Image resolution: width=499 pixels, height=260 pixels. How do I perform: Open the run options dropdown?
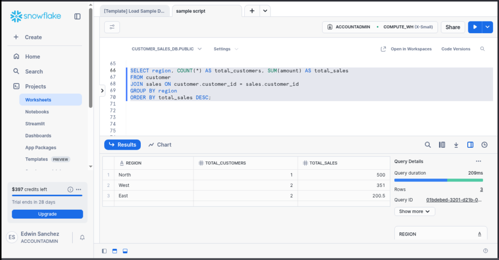[487, 27]
